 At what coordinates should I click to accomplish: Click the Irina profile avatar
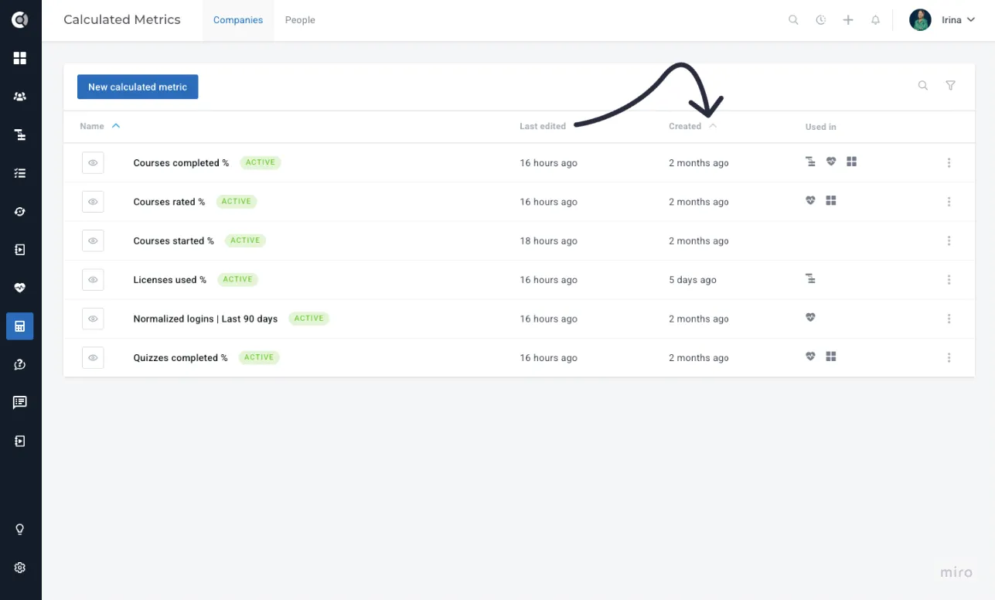(920, 20)
